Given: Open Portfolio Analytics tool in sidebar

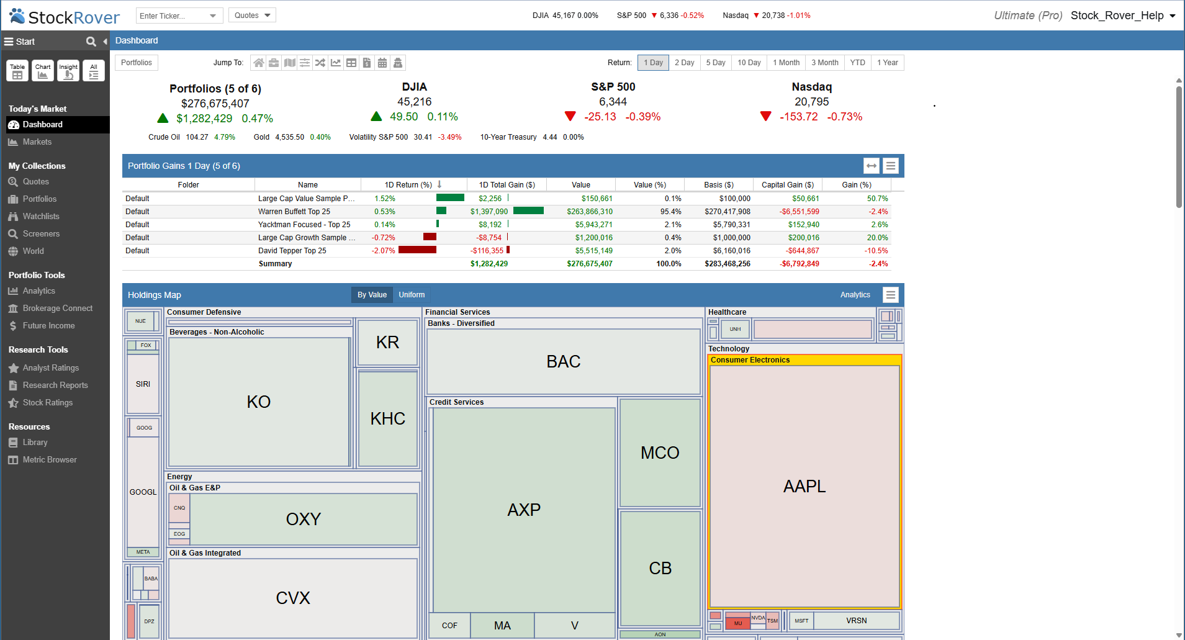Looking at the screenshot, I should point(38,291).
